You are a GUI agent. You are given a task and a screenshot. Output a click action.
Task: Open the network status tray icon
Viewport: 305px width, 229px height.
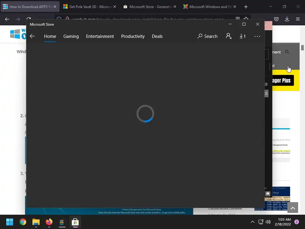coord(261,222)
